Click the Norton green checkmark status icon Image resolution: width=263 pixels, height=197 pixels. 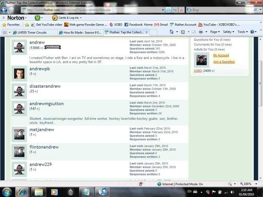point(37,18)
